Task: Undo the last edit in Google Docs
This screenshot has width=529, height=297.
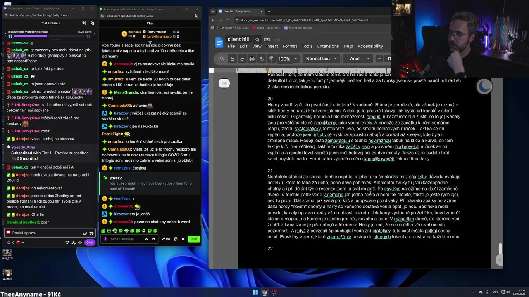Action: (233, 59)
